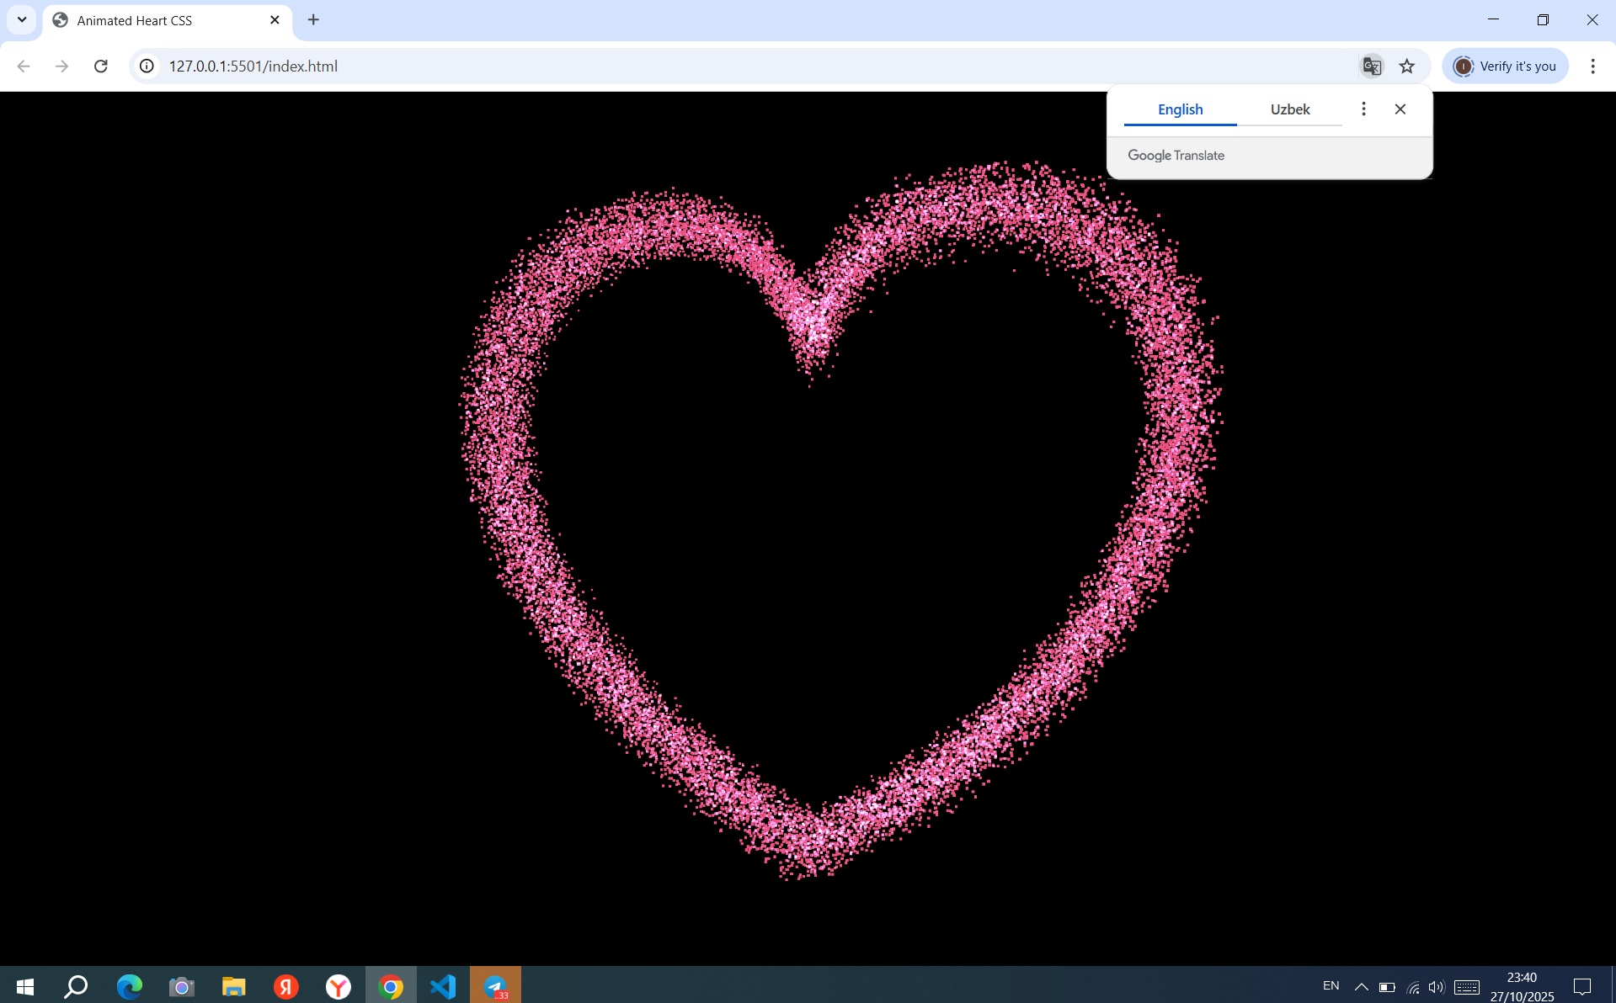The width and height of the screenshot is (1616, 1003).
Task: Open Telegram from the taskbar
Action: coord(495,985)
